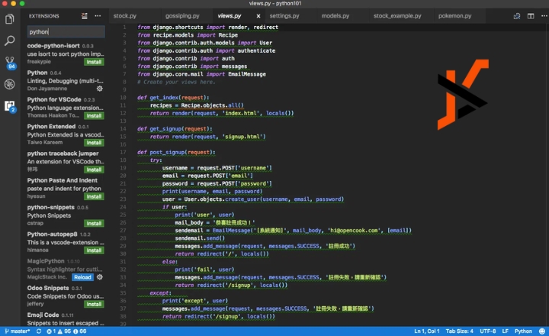The image size is (549, 336).
Task: Click the EXTENSIONS panel title
Action: (43, 16)
